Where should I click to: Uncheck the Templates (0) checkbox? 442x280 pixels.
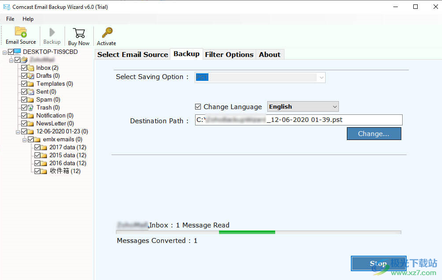coord(24,83)
